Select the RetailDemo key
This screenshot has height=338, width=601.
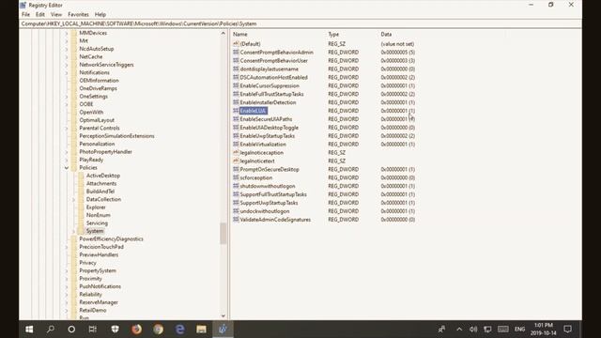pyautogui.click(x=93, y=311)
